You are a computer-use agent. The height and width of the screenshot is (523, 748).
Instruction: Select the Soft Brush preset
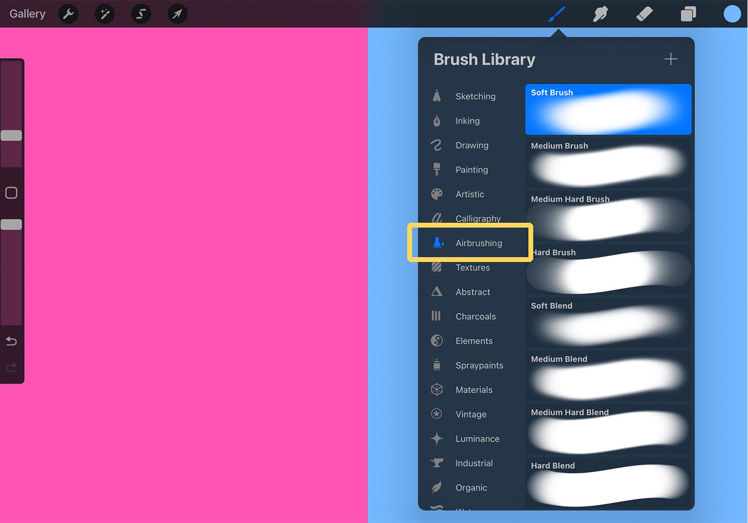point(608,109)
